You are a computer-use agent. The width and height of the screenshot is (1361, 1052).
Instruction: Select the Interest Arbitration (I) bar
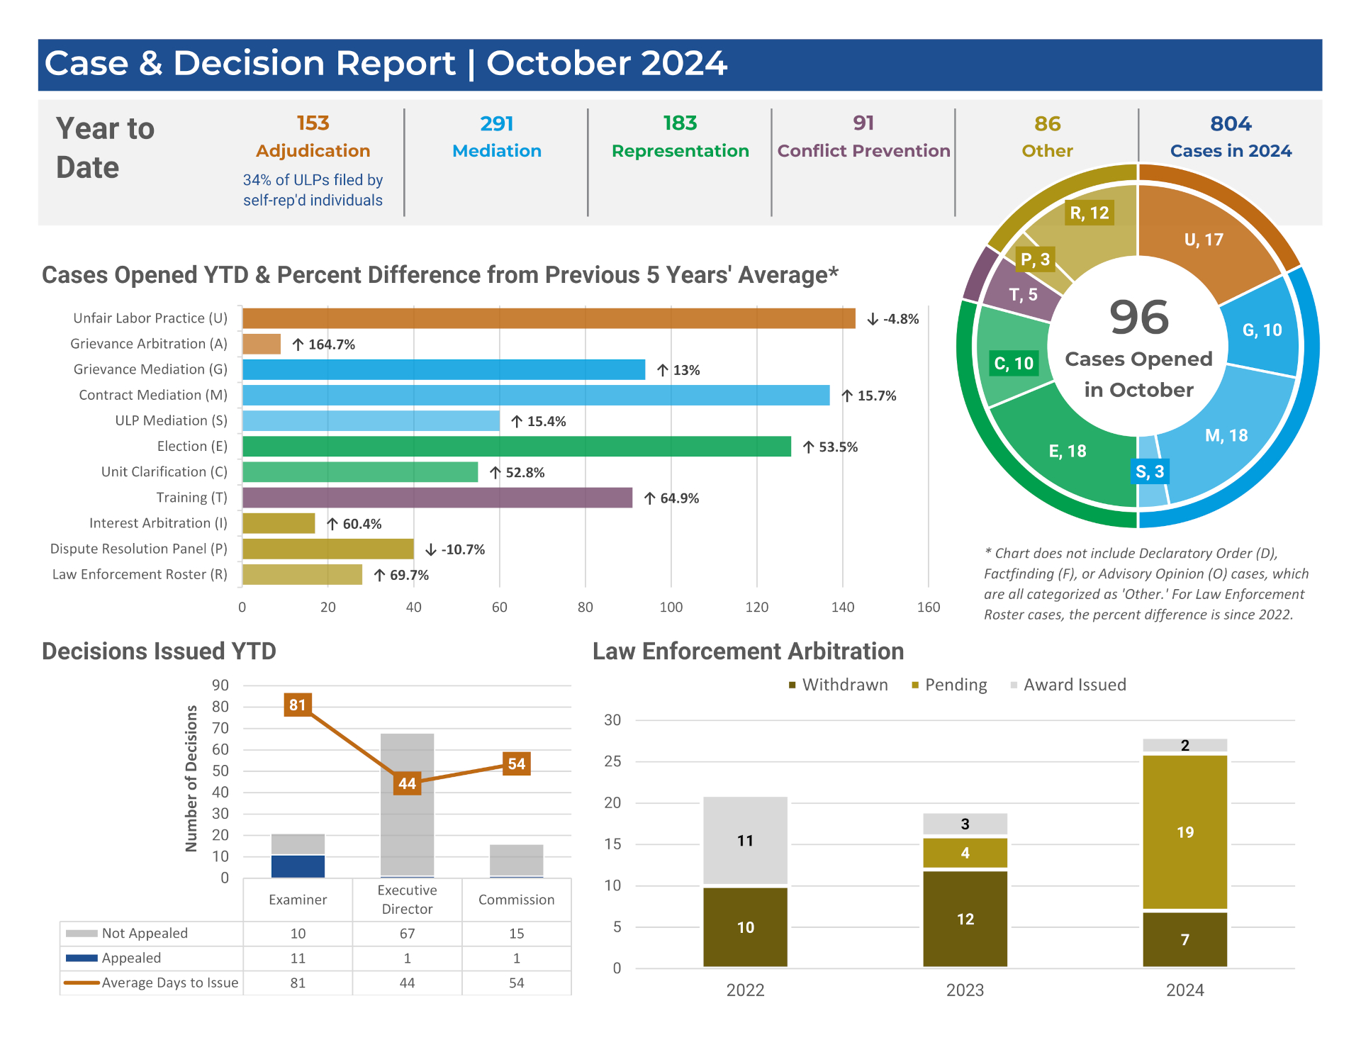(279, 523)
